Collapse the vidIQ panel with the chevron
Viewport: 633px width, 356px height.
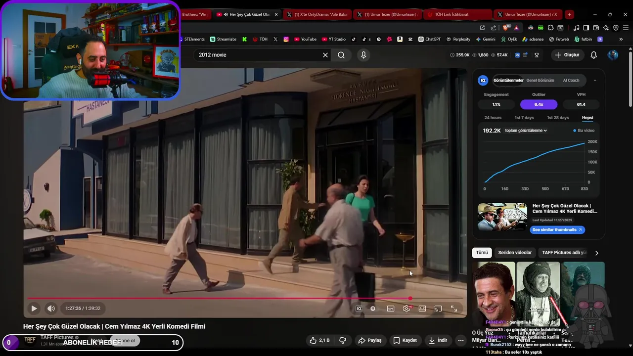tap(595, 80)
